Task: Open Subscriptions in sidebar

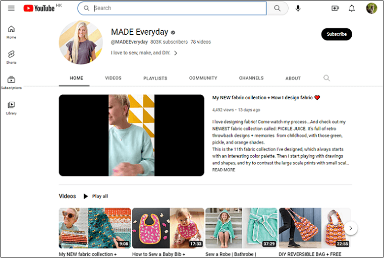Action: pos(11,83)
